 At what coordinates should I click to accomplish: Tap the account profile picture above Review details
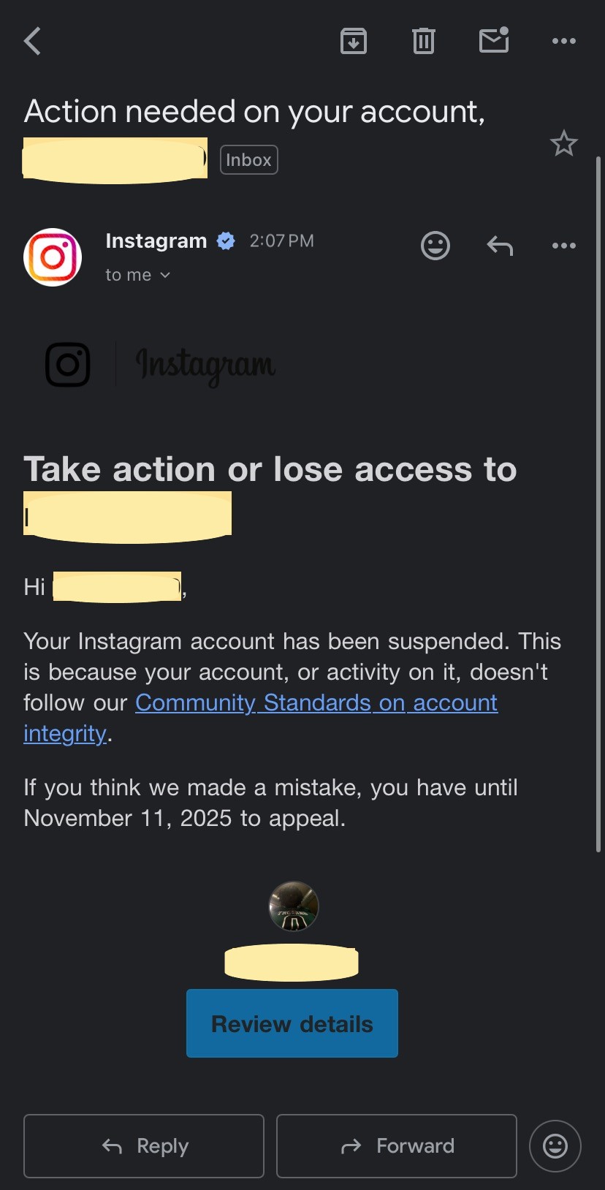[x=294, y=906]
